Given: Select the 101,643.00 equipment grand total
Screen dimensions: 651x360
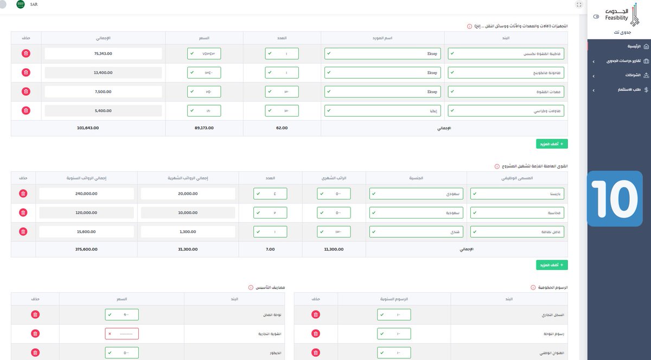Looking at the screenshot, I should 88,128.
